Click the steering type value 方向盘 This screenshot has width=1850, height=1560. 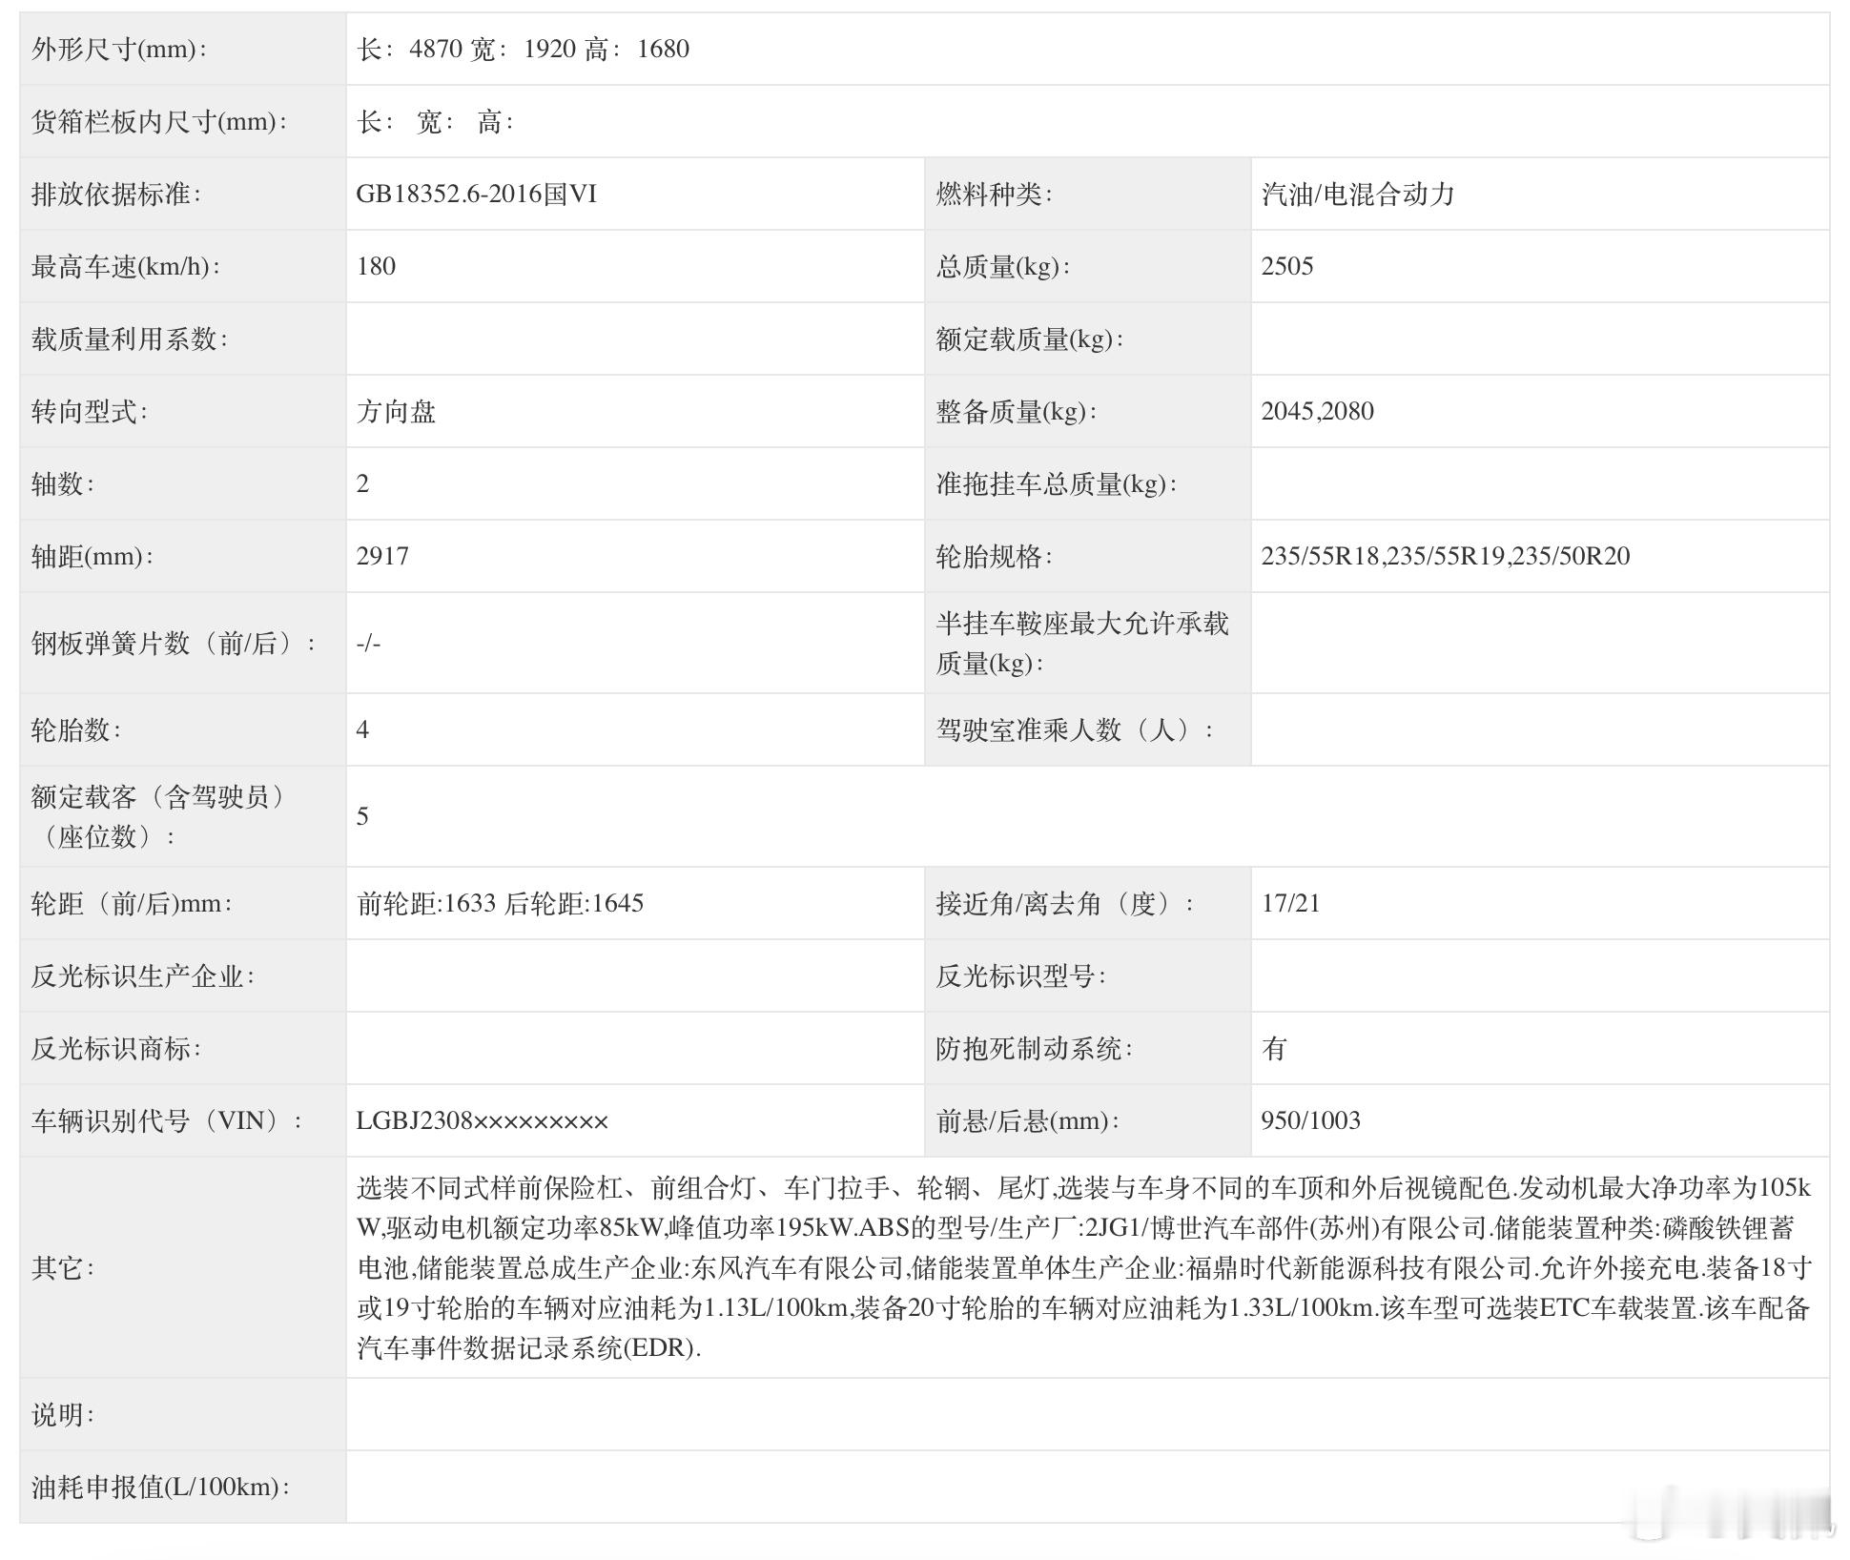396,412
